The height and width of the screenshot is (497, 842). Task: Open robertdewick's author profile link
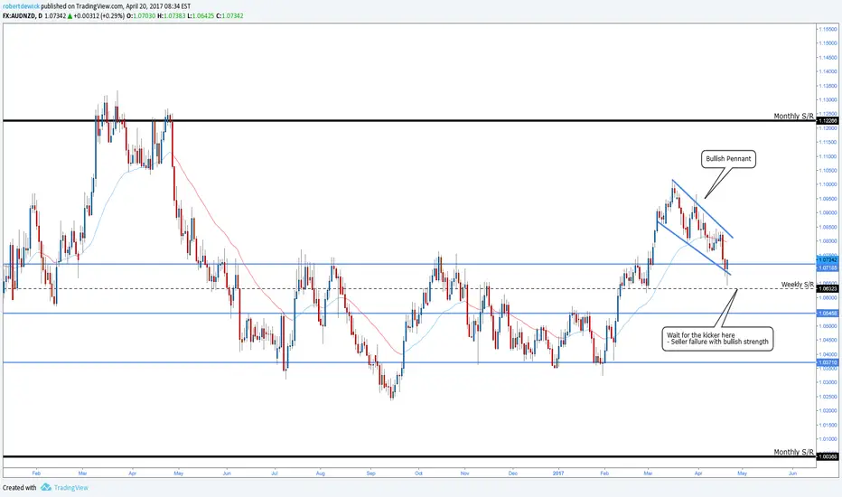(x=21, y=6)
